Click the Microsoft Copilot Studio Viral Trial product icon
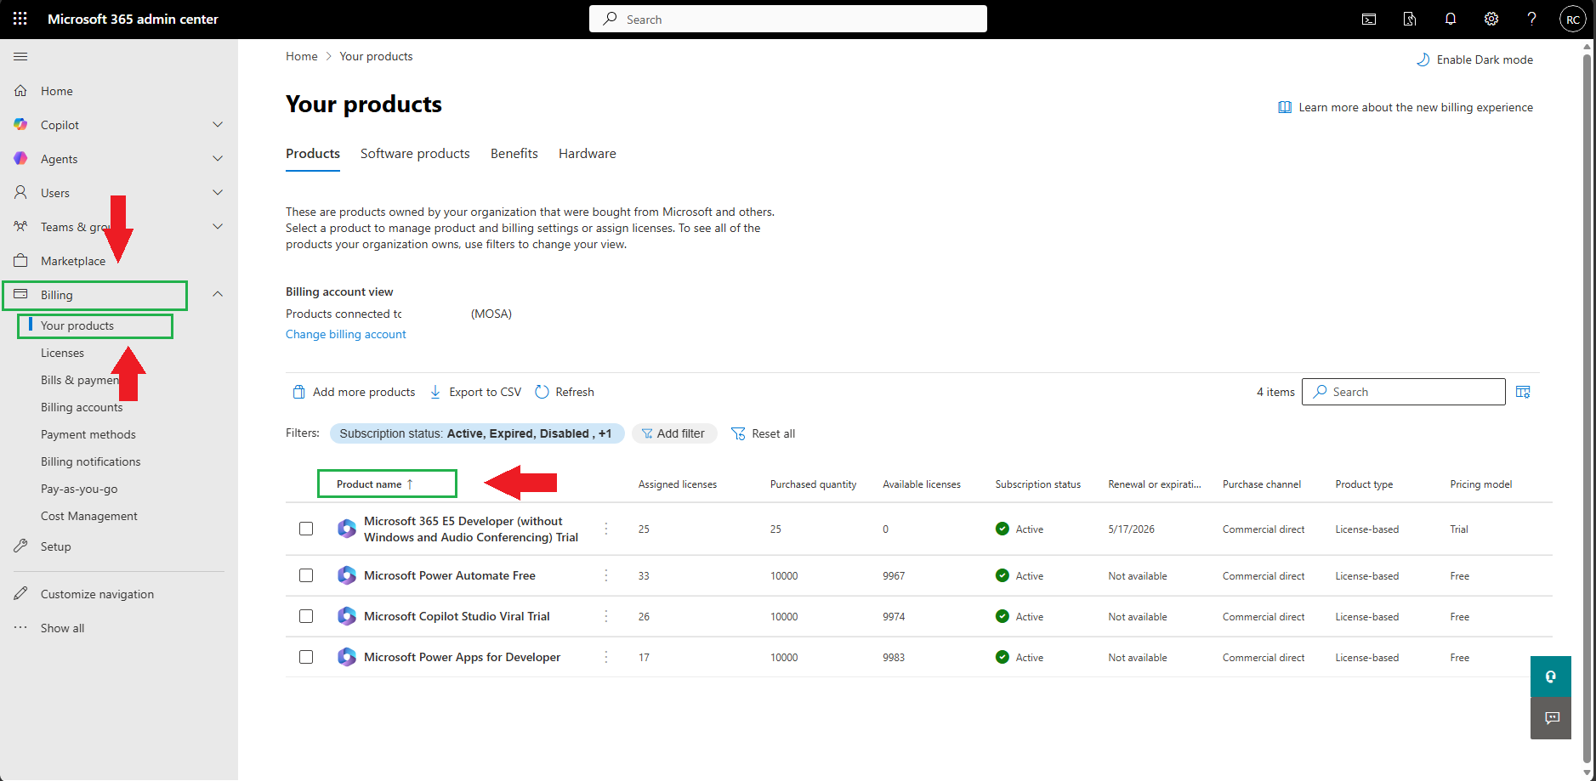The width and height of the screenshot is (1596, 781). point(346,616)
